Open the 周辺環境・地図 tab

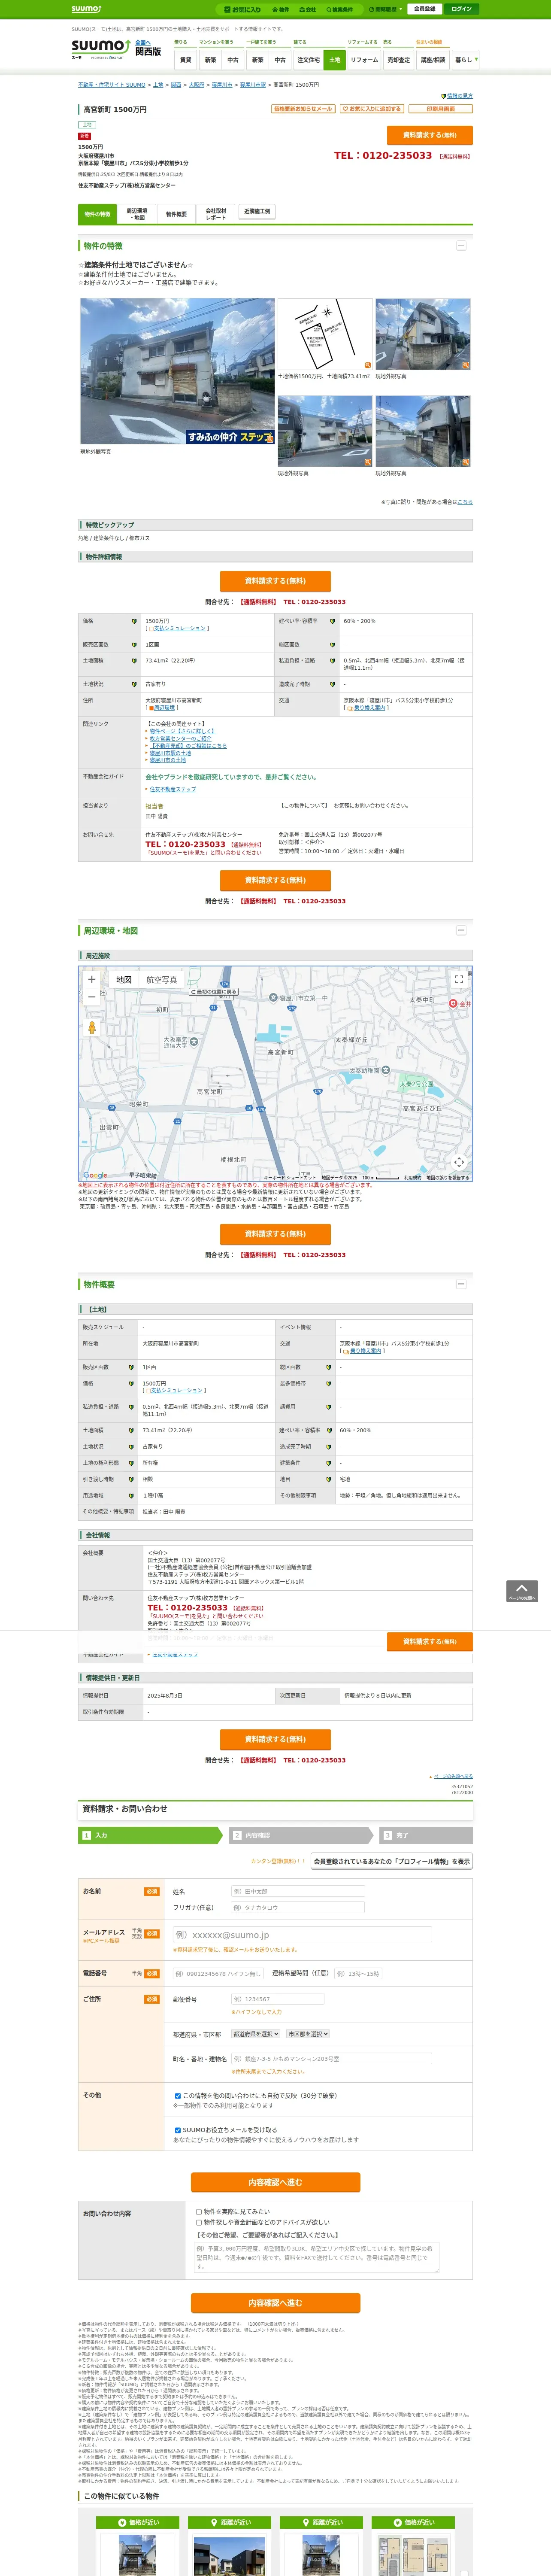point(137,214)
